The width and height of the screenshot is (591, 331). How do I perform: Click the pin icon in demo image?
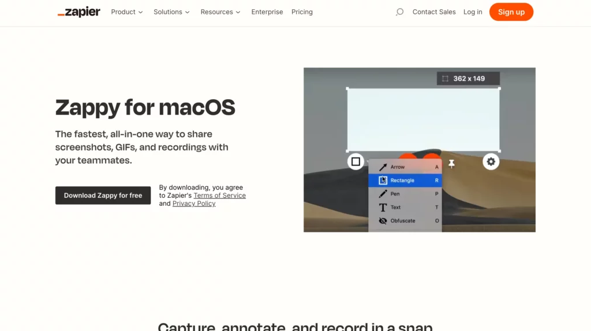coord(451,163)
